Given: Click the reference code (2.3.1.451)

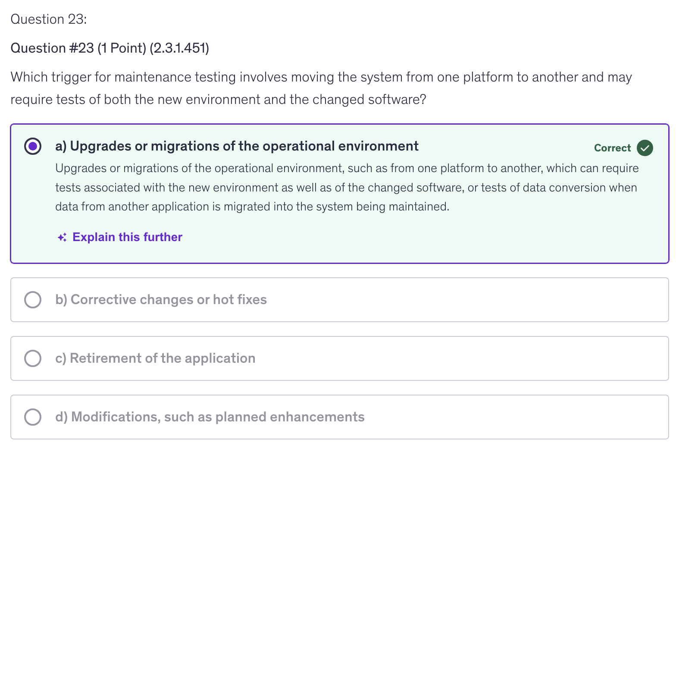Looking at the screenshot, I should coord(179,48).
